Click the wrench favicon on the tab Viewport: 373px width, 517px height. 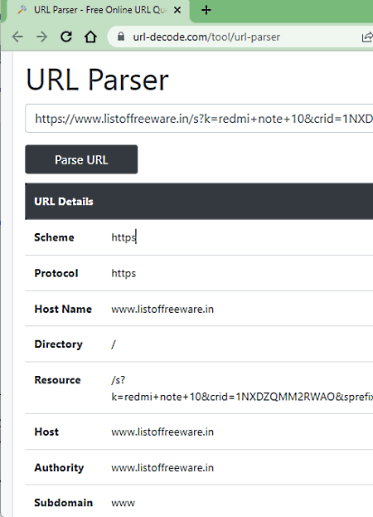[x=22, y=10]
